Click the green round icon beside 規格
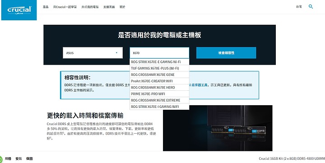Viewport: 325px width, 163px height. point(0,159)
